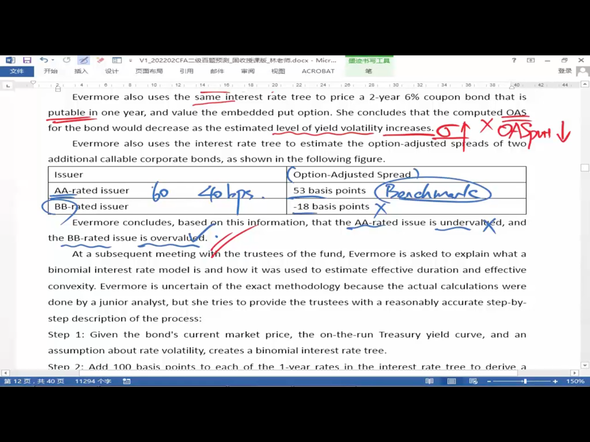590x442 pixels.
Task: Switch to Web Layout view
Action: point(473,382)
